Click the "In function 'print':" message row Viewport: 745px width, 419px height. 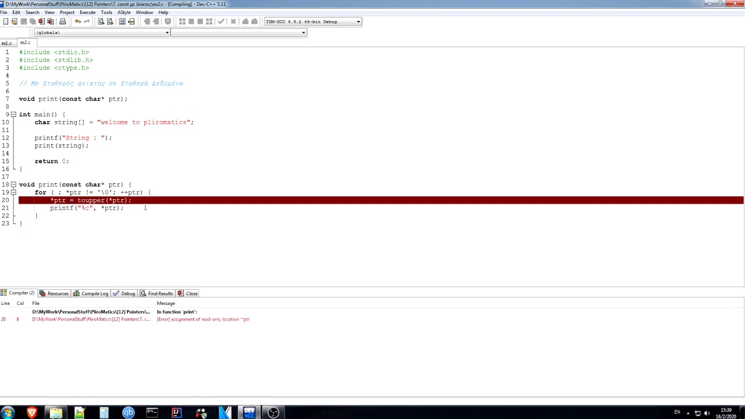372,312
